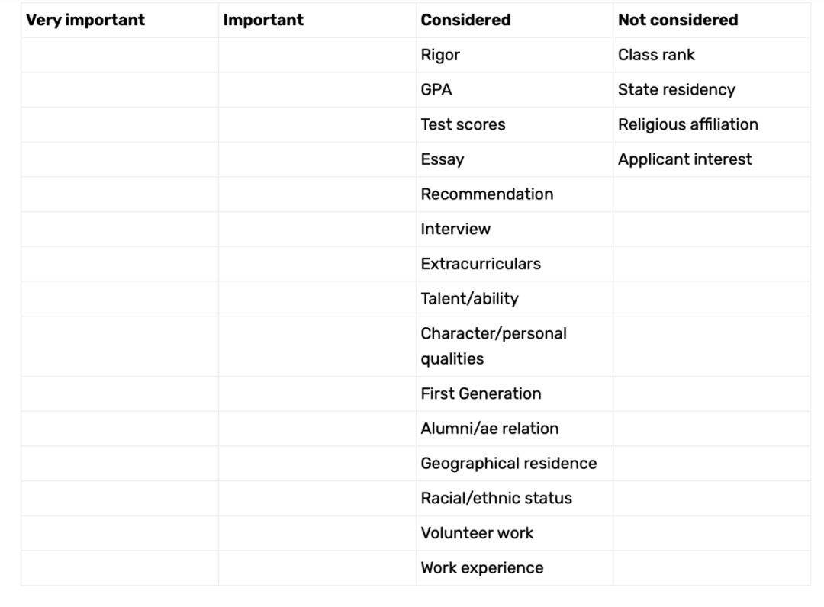Viewport: 824px width, 607px height.
Task: Select the Essay cell
Action: (x=443, y=159)
